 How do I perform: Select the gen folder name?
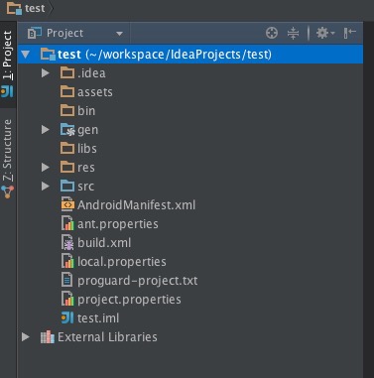87,130
